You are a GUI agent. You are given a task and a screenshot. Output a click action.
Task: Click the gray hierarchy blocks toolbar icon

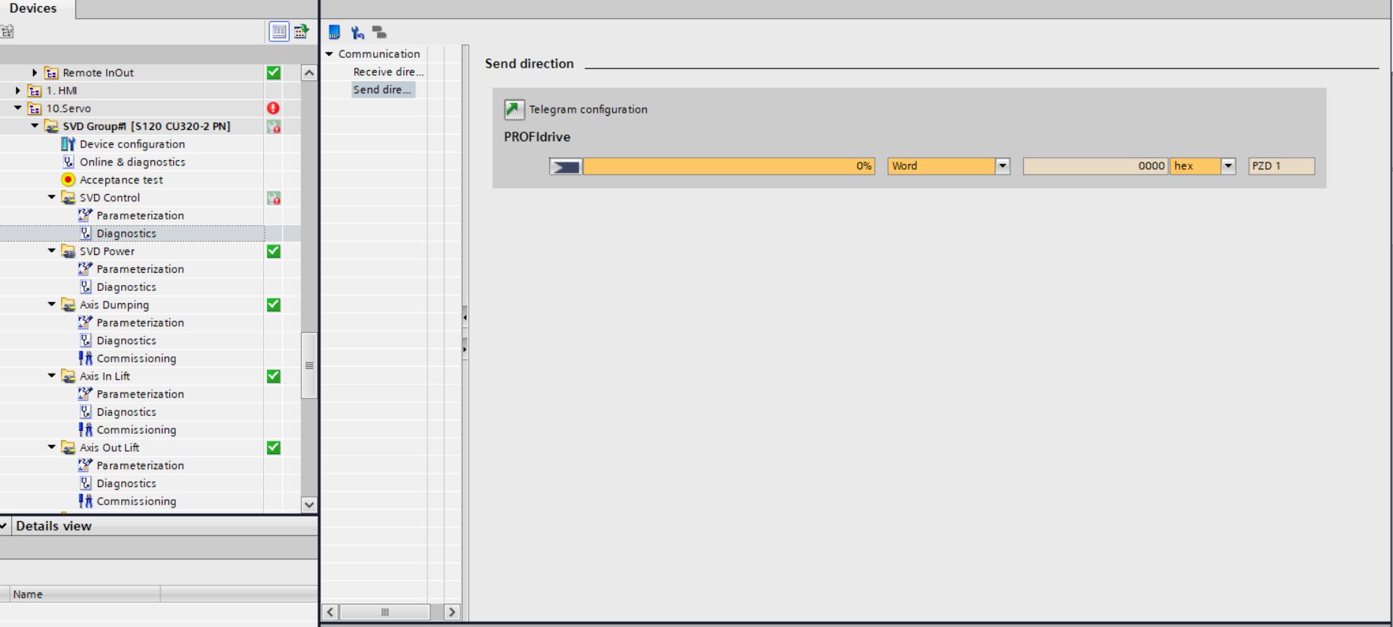point(379,32)
